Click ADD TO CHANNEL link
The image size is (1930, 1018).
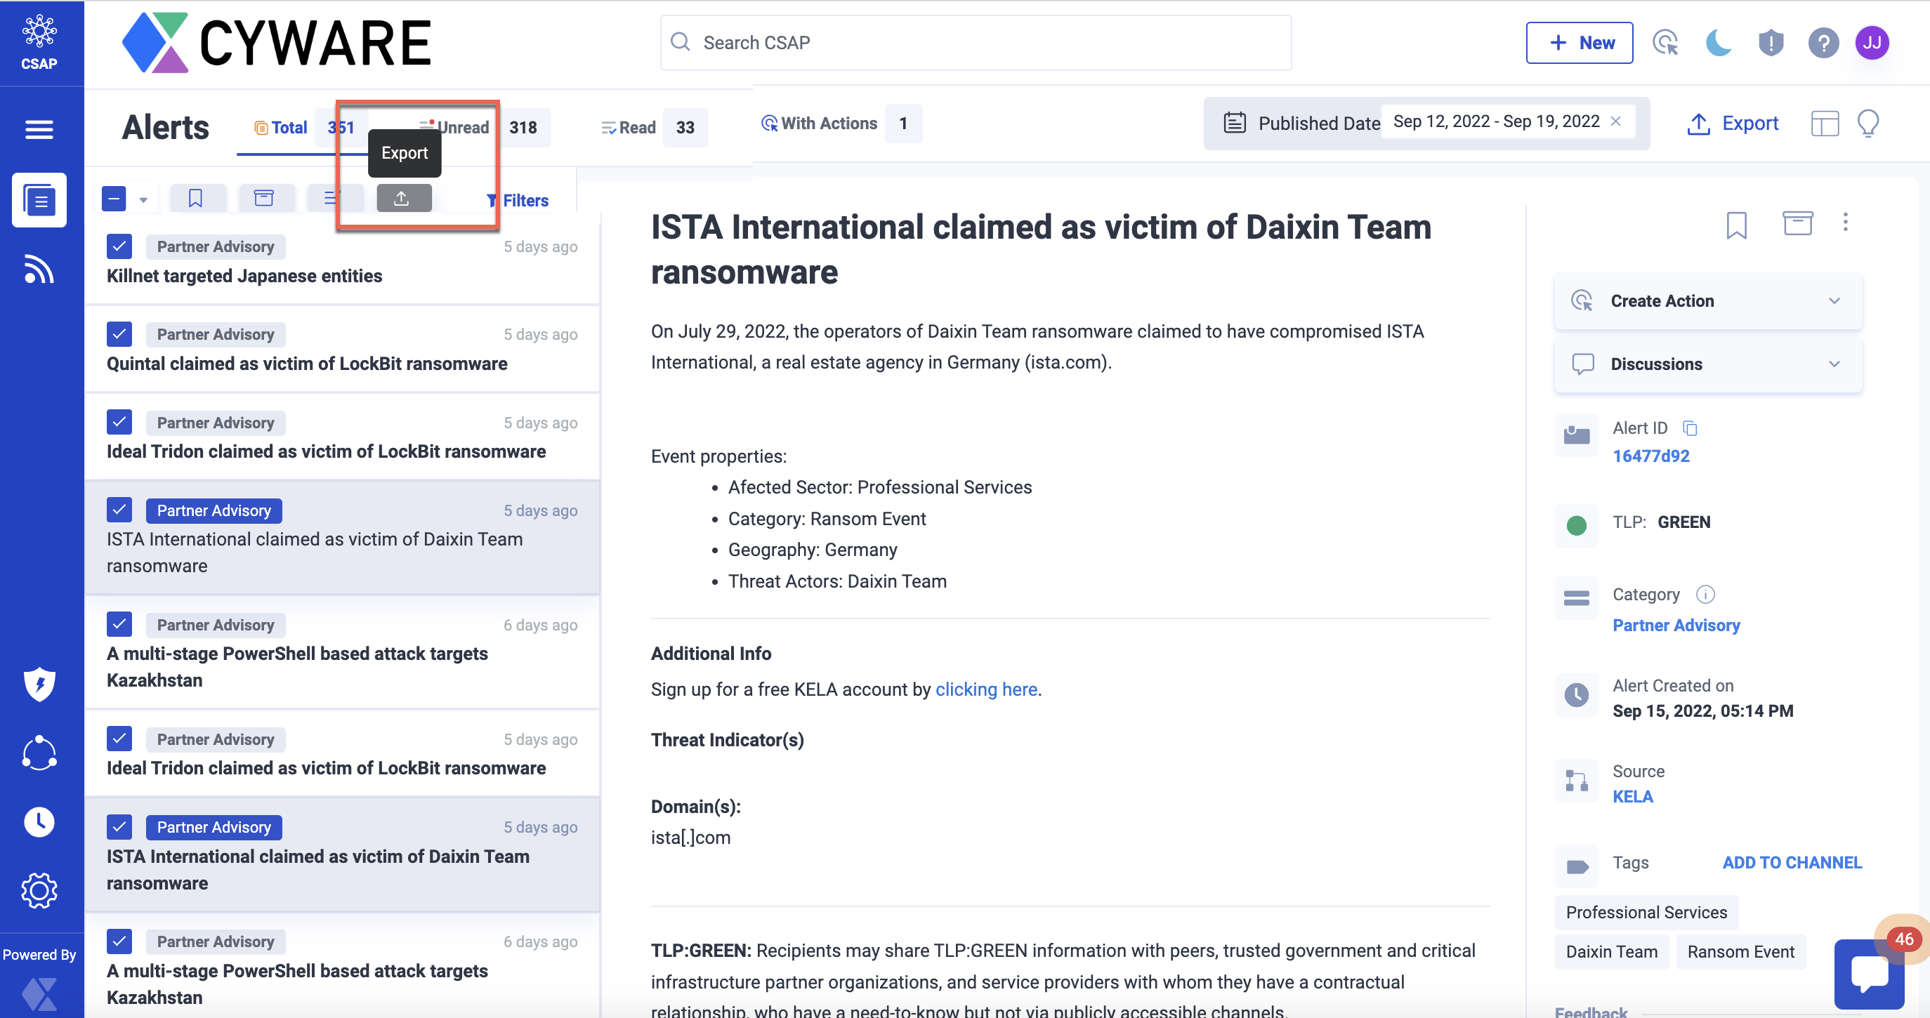1792,862
